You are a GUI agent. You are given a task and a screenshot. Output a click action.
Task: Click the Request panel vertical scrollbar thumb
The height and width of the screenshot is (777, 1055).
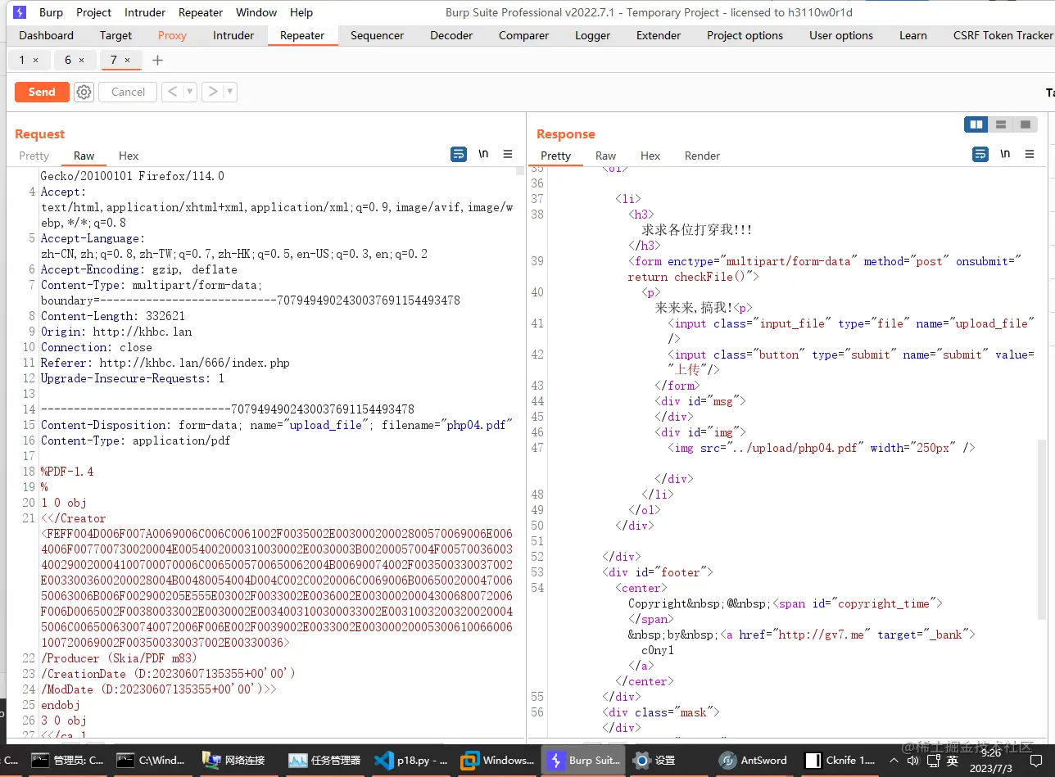519,170
